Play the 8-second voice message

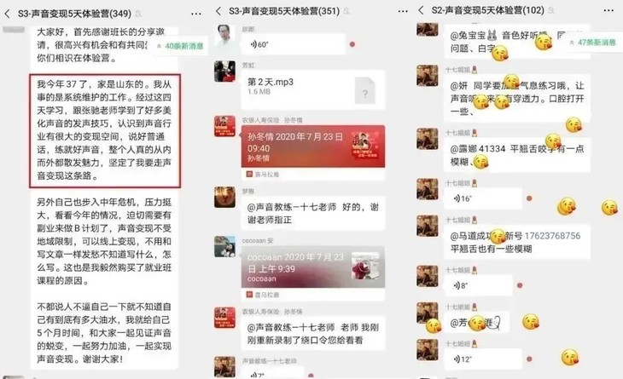click(478, 285)
